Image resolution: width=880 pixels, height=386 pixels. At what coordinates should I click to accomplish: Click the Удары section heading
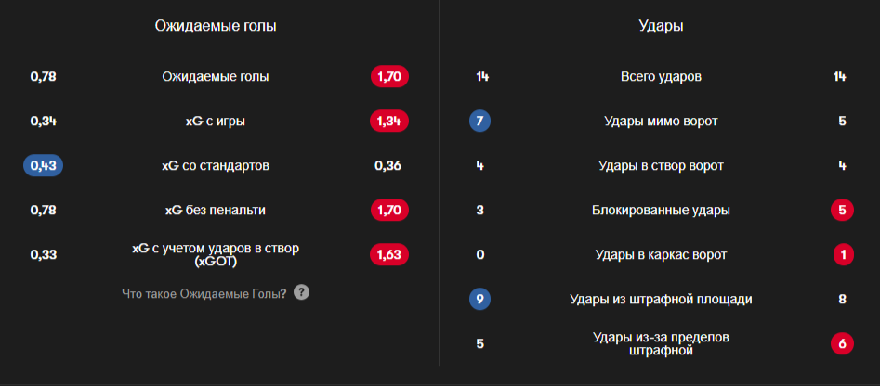click(661, 26)
